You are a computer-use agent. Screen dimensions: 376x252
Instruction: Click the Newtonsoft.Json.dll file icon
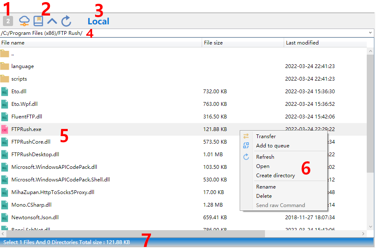tap(5, 218)
